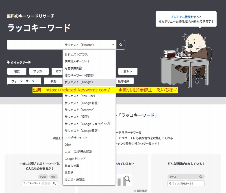Image resolution: width=226 pixels, height=193 pixels.
Task: Click the 登録 pill button
Action: tap(53, 177)
